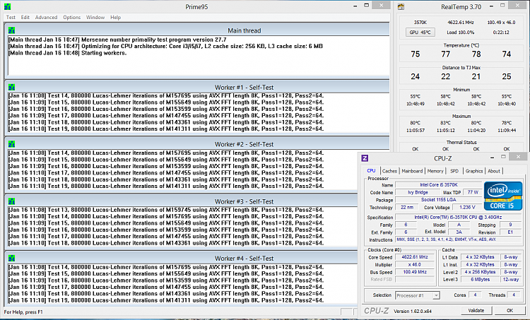The width and height of the screenshot is (530, 320).
Task: Switch to the About tab
Action: [494, 171]
